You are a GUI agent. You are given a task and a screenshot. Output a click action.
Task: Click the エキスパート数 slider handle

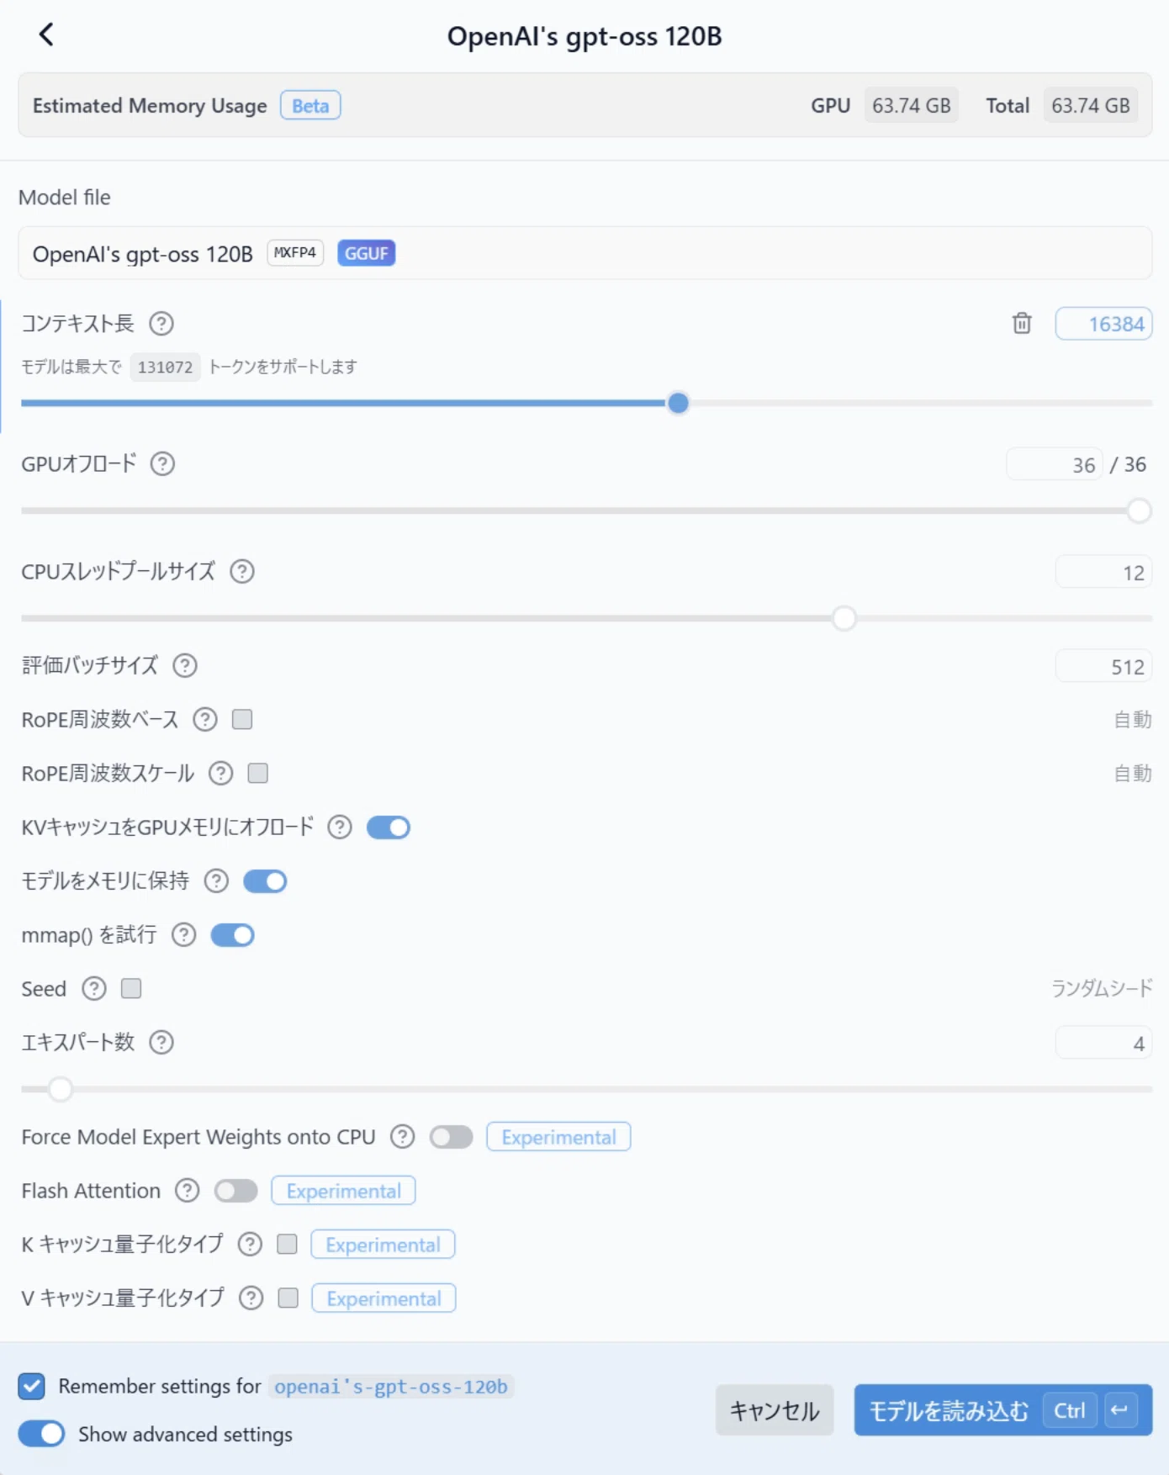pos(60,1089)
